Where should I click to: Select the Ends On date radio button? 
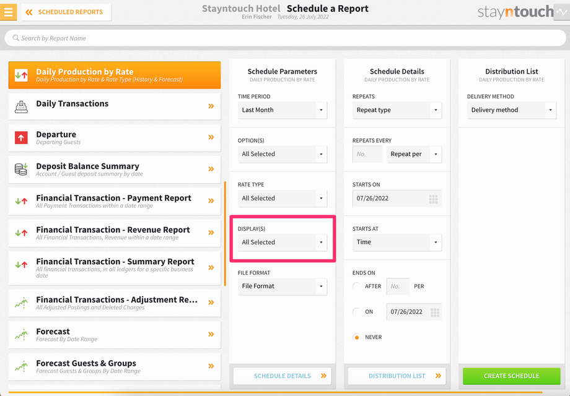pos(357,311)
